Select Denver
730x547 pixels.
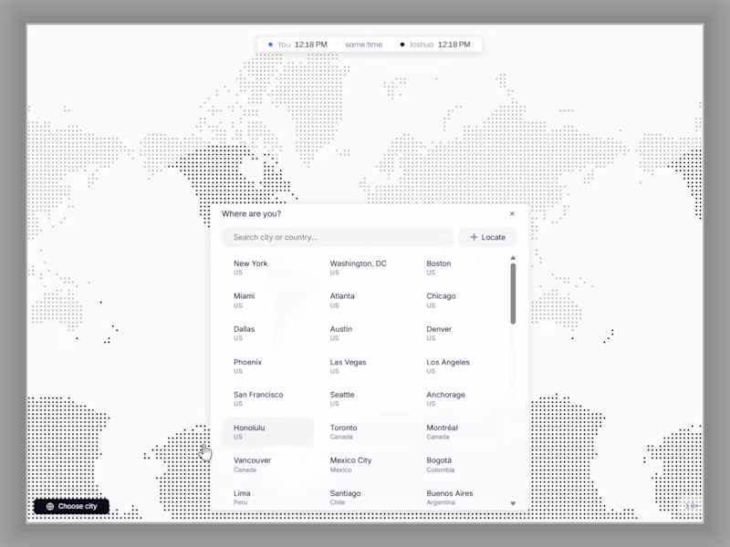click(461, 333)
